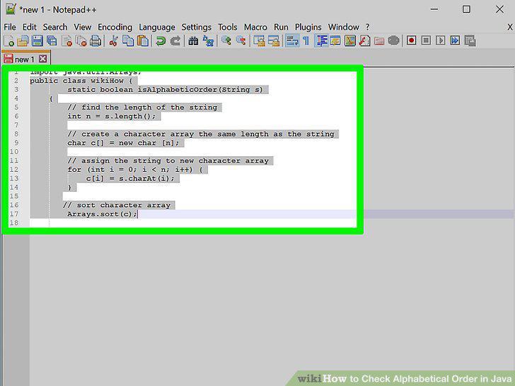Open the Macro menu
Screen dimensions: 515x386
255,27
